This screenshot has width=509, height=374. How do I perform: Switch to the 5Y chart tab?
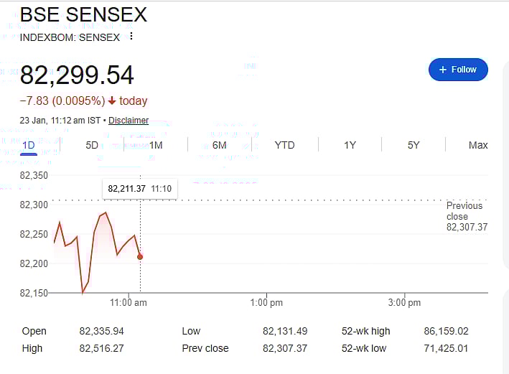click(414, 145)
